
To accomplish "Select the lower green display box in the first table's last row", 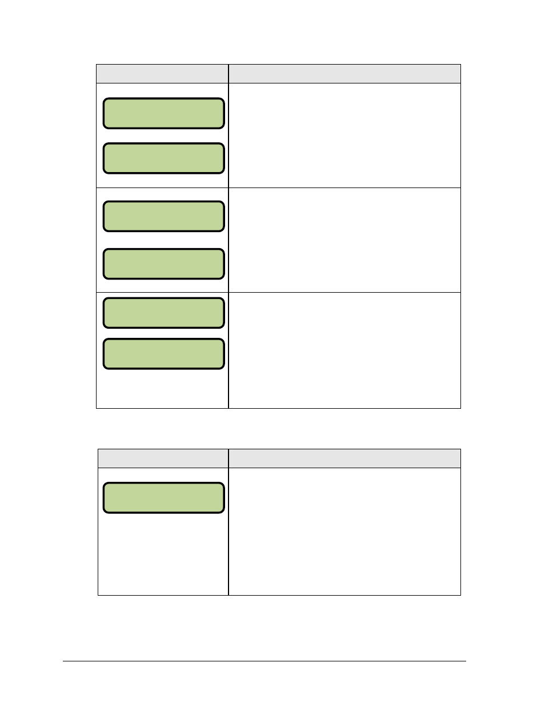I will pos(163,354).
